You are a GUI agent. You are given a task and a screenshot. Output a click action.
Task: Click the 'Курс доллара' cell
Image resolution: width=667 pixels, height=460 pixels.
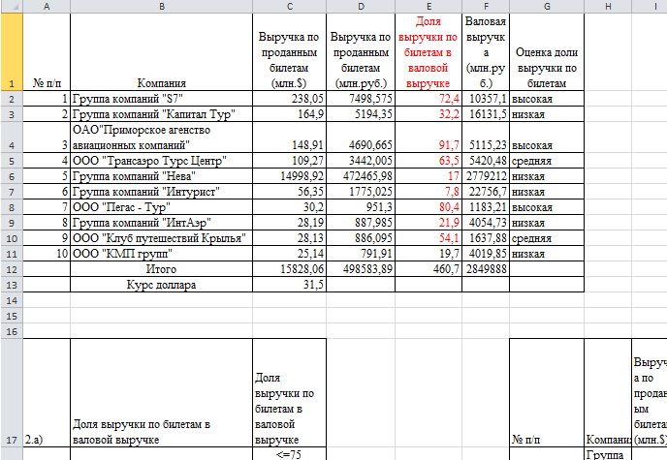[162, 284]
